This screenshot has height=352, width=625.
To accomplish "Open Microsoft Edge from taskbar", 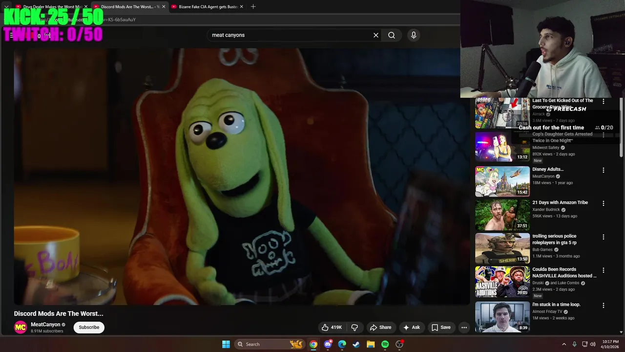I will 342,344.
